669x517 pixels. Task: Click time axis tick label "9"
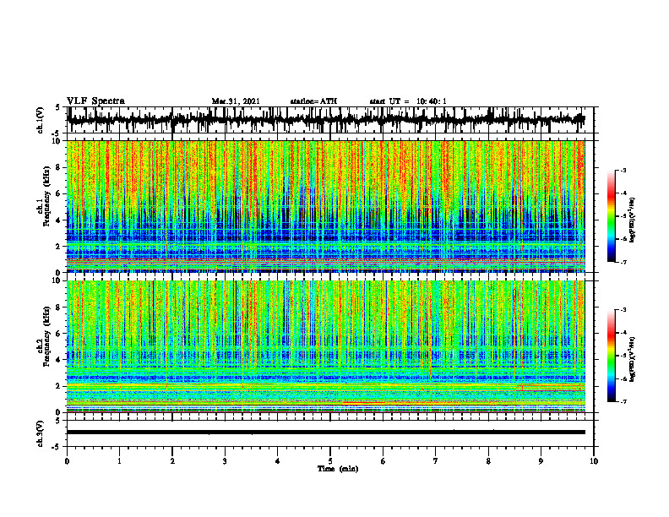click(x=541, y=461)
